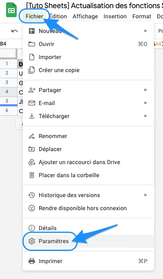Screen dimensions: 163x279
Task: Select row 4 header
Action: tap(7, 92)
